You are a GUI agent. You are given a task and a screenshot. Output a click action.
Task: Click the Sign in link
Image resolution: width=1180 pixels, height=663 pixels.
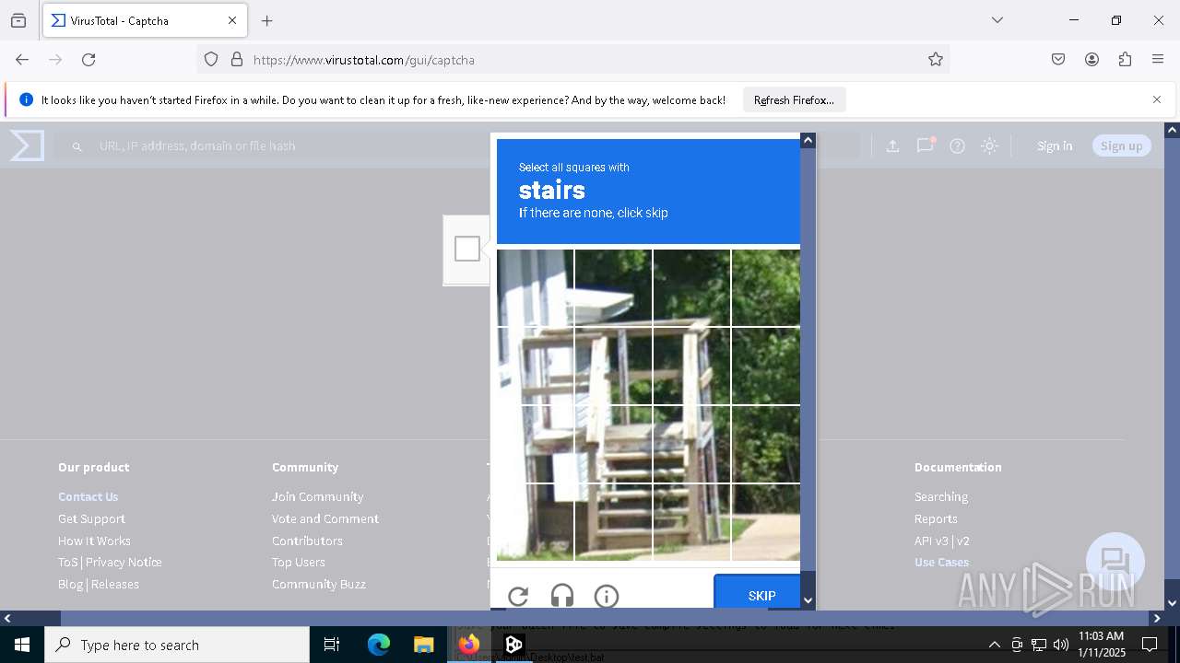coord(1055,145)
